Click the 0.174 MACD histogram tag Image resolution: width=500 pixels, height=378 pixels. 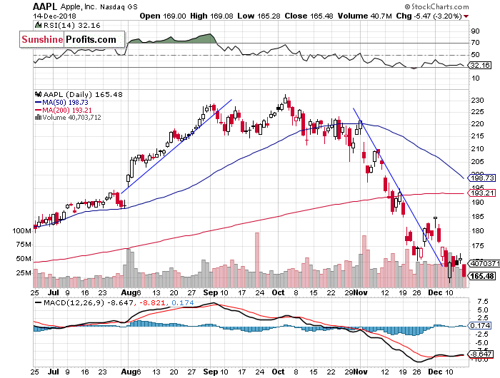point(479,325)
